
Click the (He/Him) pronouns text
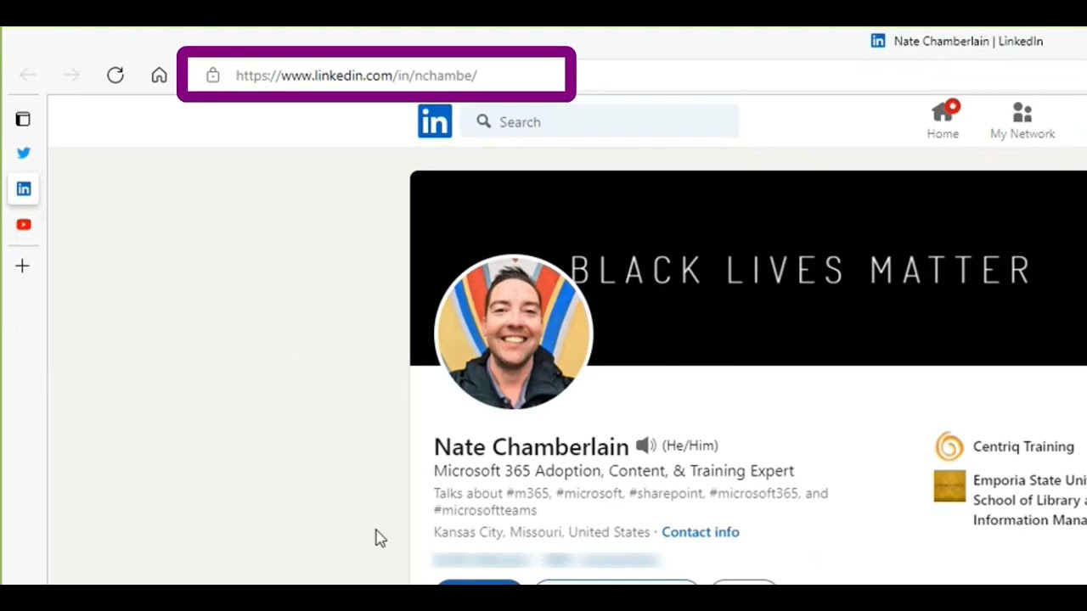[x=690, y=446]
